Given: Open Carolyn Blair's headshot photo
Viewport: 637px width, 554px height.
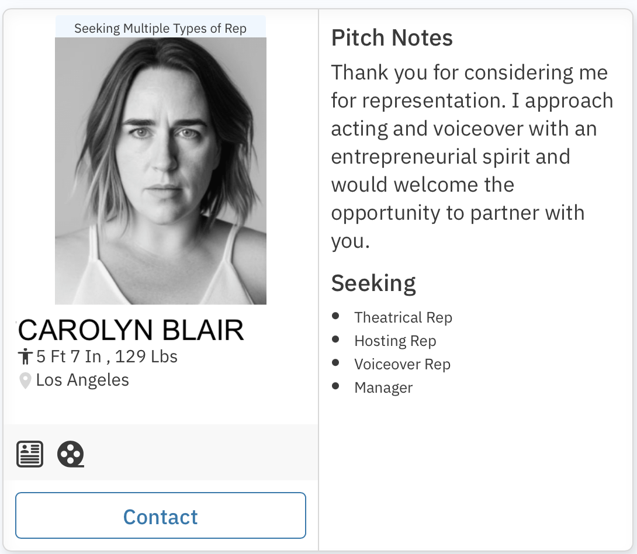Looking at the screenshot, I should point(161,171).
